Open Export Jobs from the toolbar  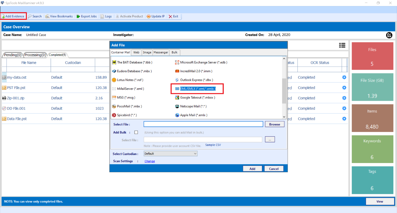(87, 16)
